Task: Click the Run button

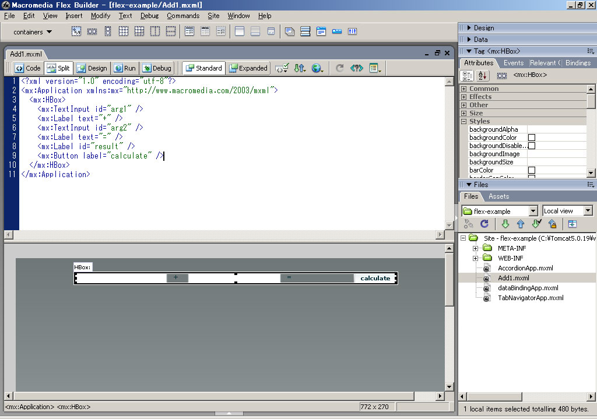Action: (125, 68)
